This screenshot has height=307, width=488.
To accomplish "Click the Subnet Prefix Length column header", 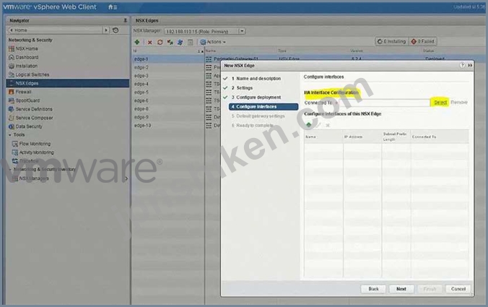I will (x=395, y=137).
